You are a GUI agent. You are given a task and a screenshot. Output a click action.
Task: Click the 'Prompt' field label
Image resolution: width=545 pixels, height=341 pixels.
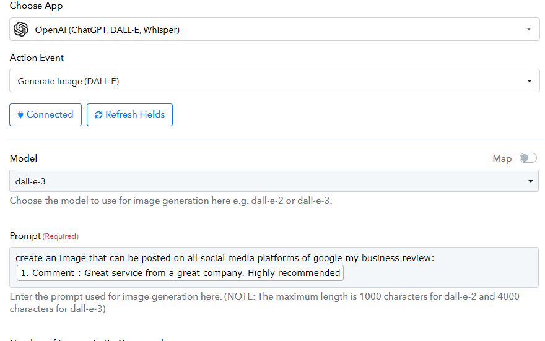click(x=25, y=236)
